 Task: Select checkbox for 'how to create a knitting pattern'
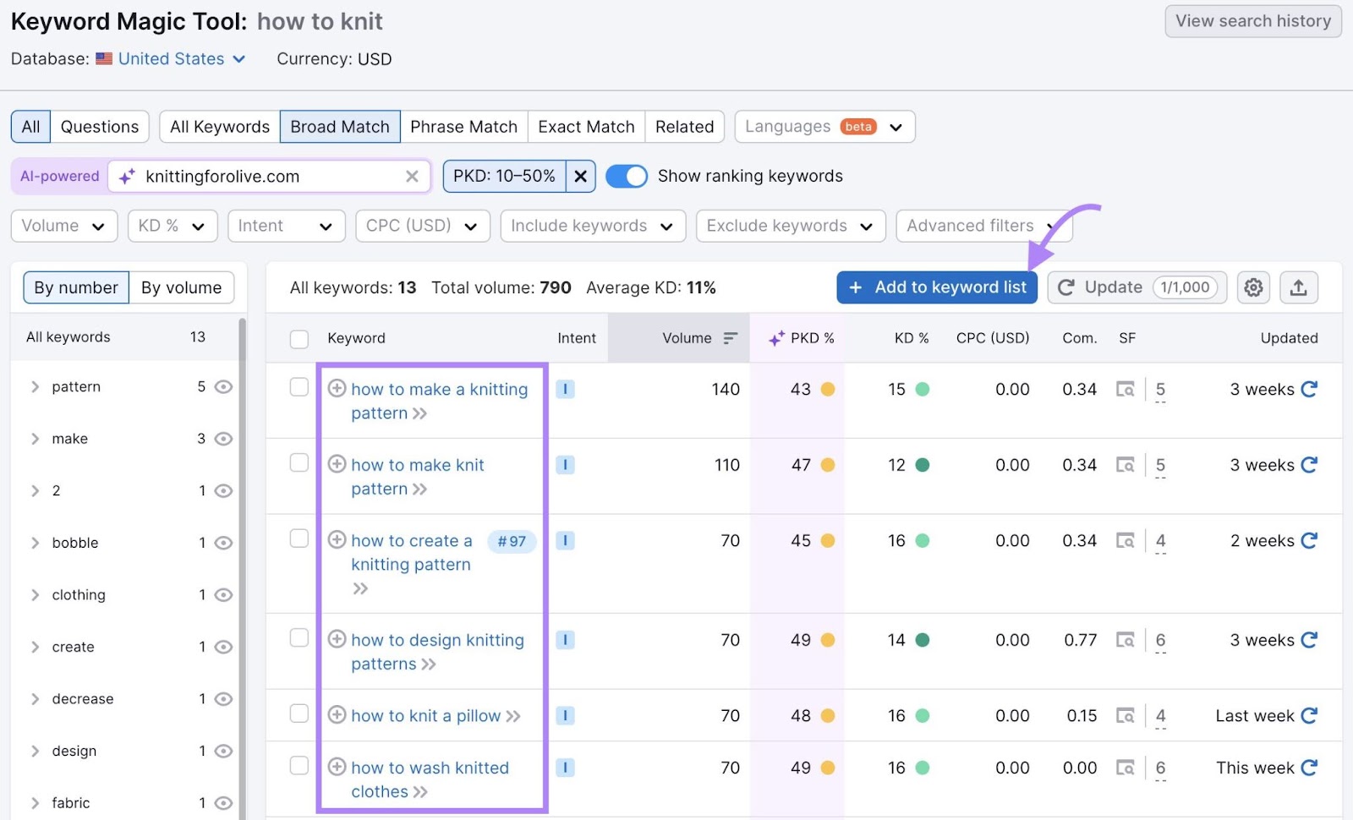tap(299, 538)
